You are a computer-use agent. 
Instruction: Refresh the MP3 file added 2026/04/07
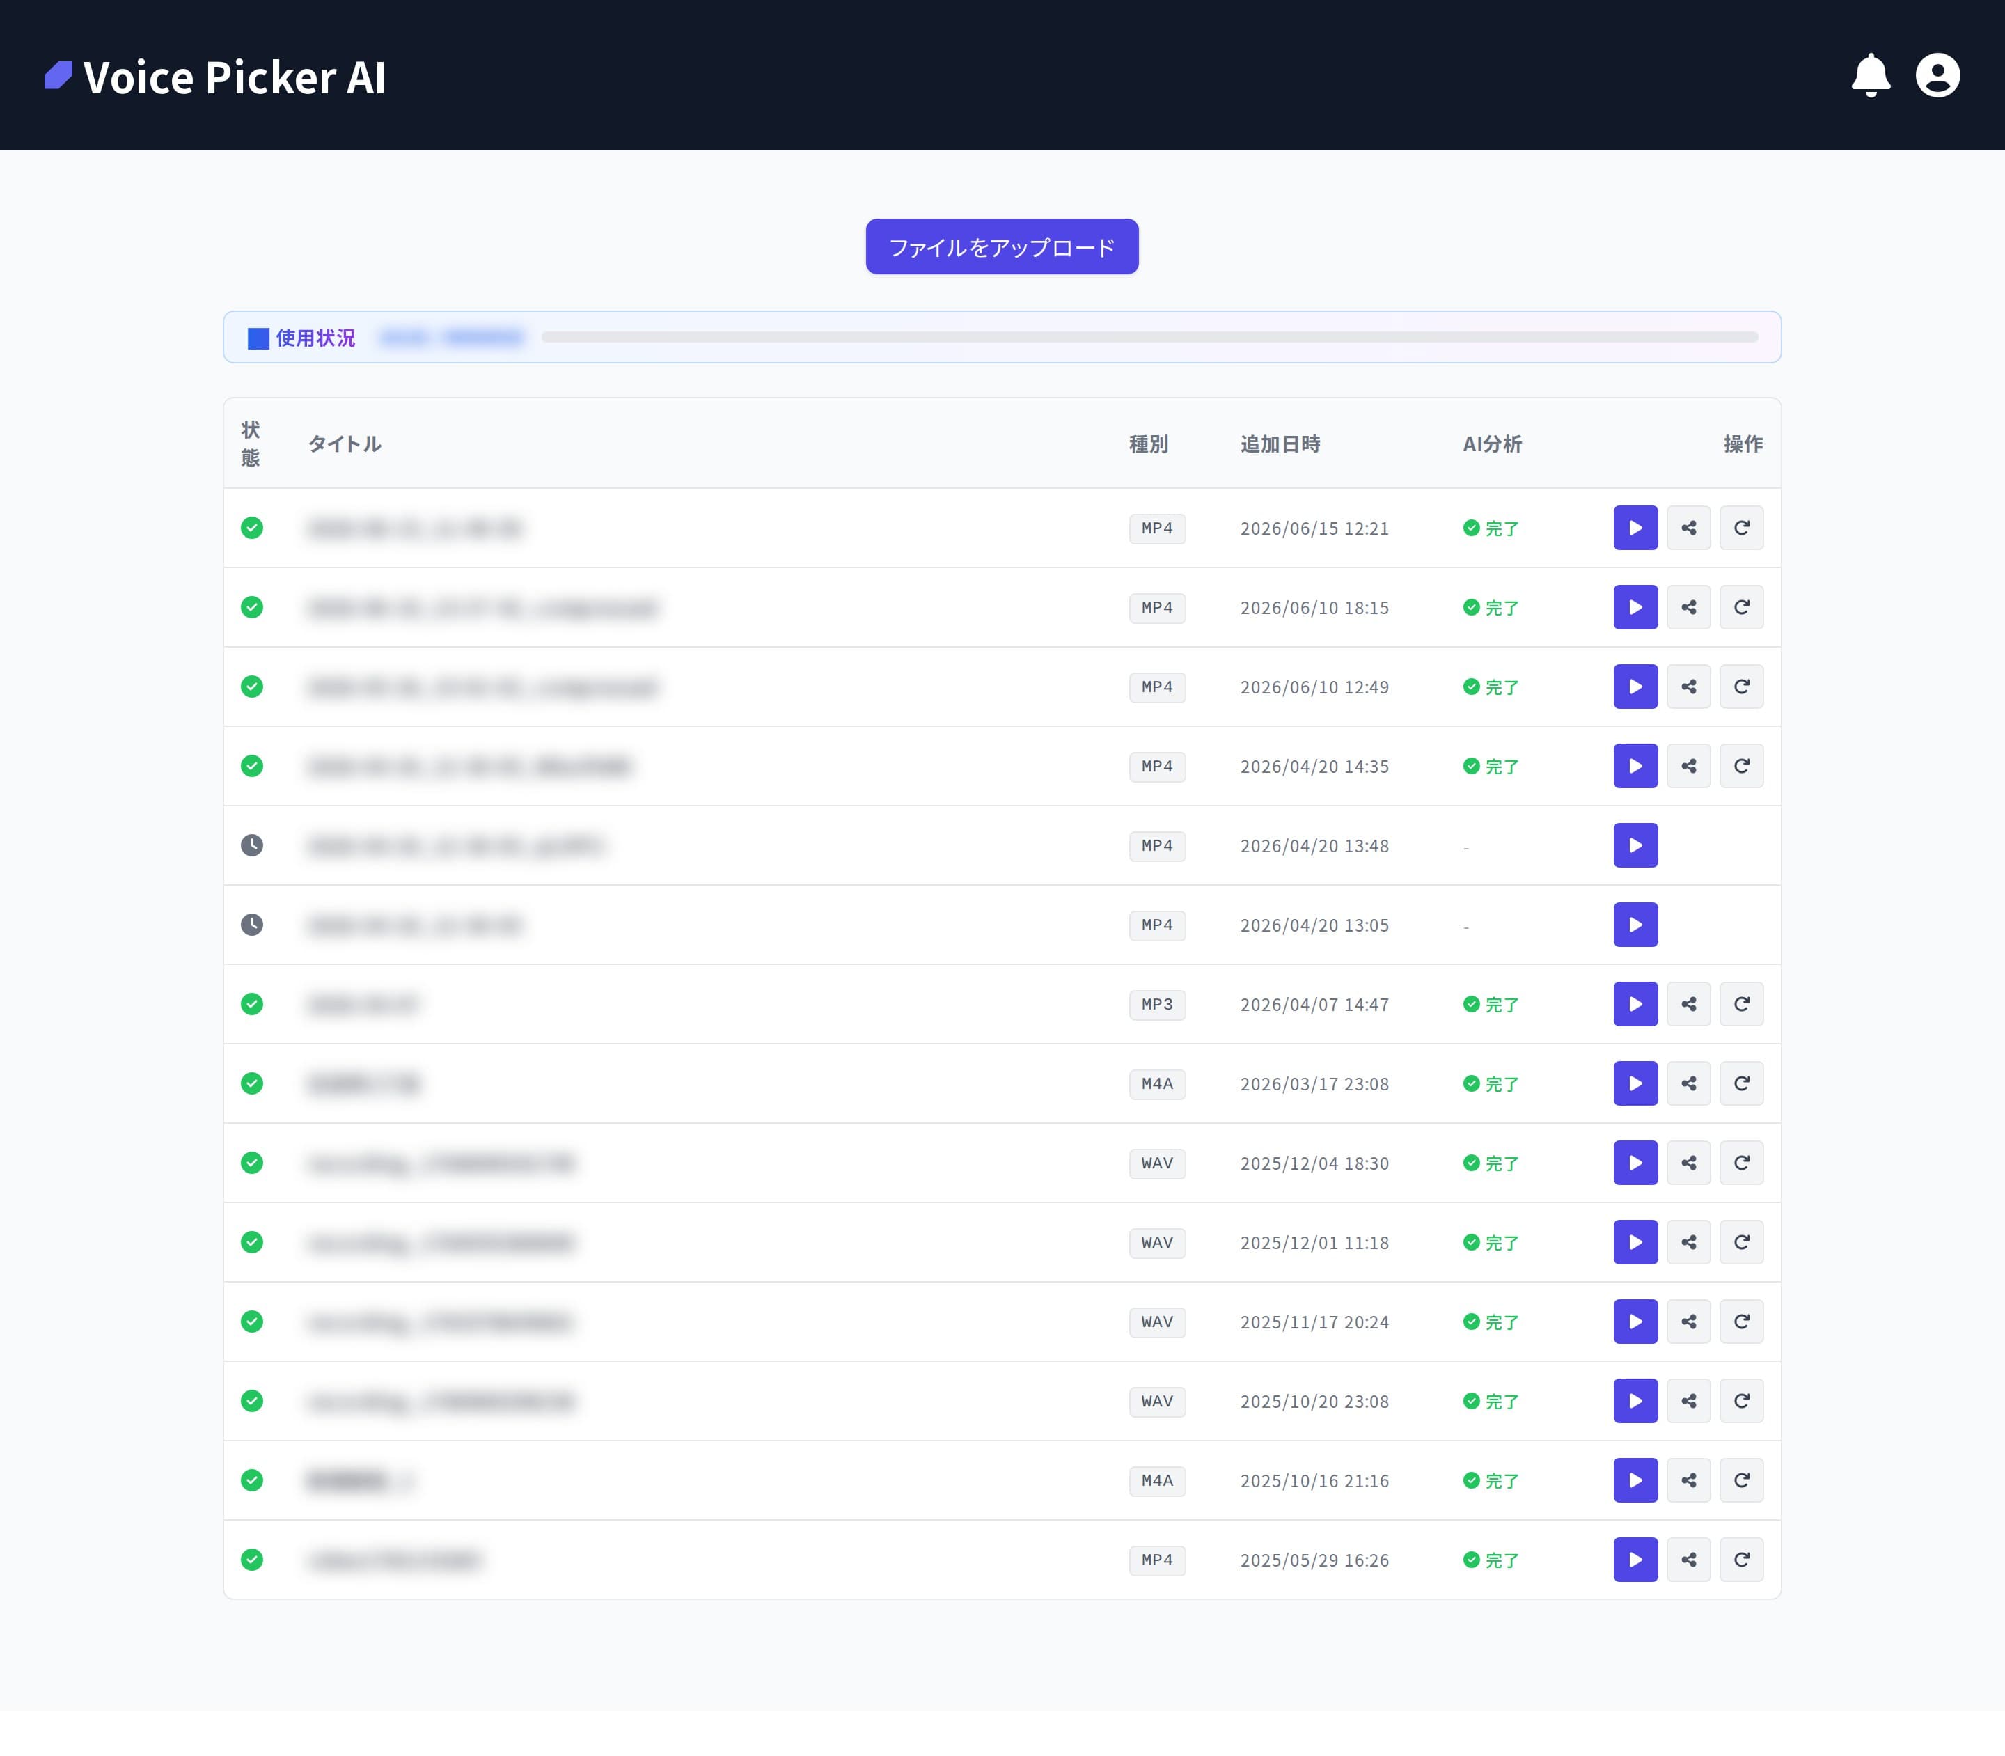point(1741,1005)
